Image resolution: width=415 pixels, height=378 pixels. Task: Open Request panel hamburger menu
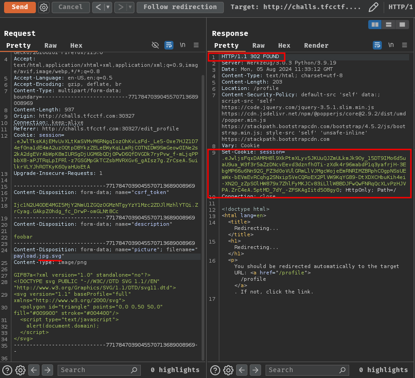pos(196,45)
